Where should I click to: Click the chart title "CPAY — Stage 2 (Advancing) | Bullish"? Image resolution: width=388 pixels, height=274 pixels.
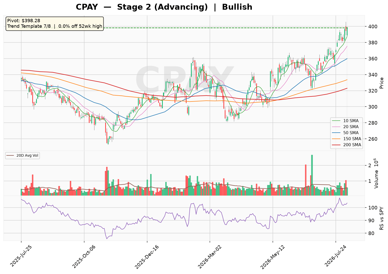point(164,7)
